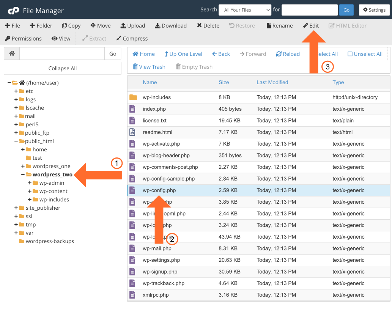Screen dimensions: 392x316
Task: Delete the selected file via toolbar
Action: tap(208, 26)
